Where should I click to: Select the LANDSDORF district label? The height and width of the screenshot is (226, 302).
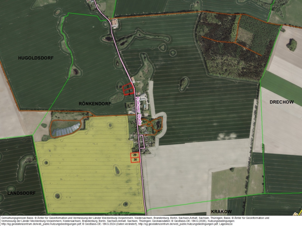[x=21, y=193]
